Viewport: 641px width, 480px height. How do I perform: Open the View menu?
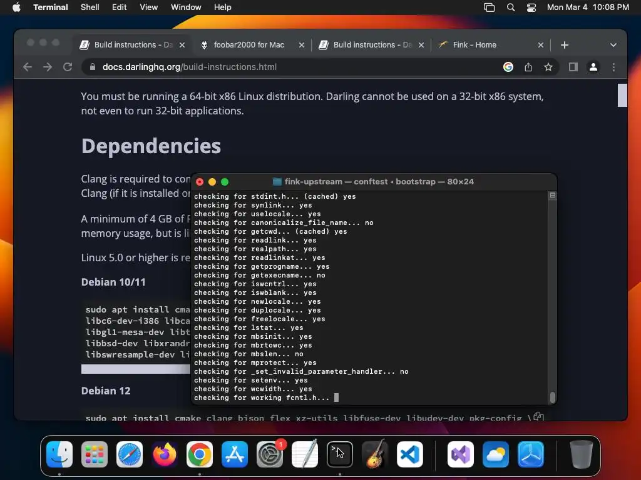click(x=149, y=7)
